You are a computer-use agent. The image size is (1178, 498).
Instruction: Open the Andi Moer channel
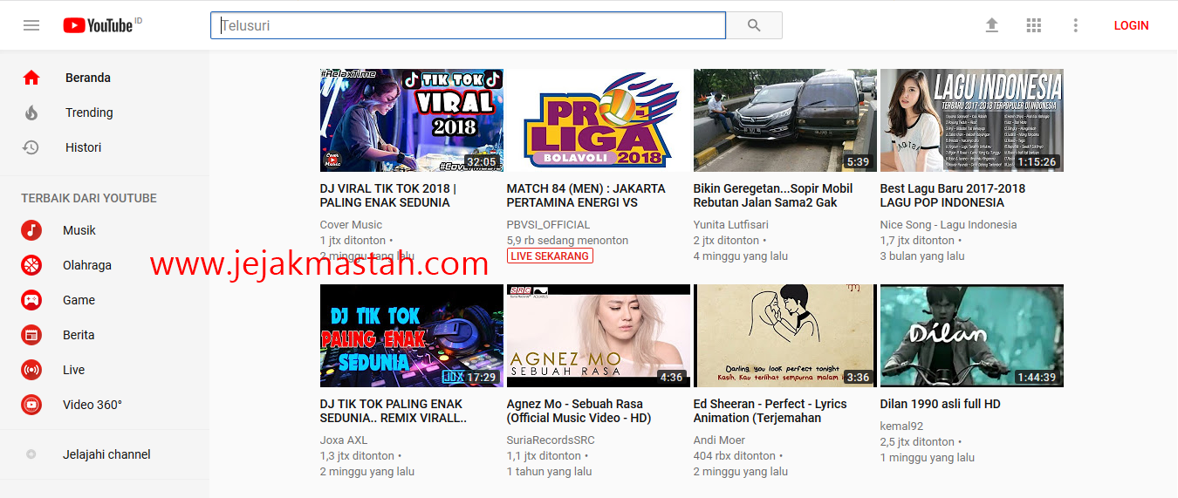pyautogui.click(x=720, y=440)
